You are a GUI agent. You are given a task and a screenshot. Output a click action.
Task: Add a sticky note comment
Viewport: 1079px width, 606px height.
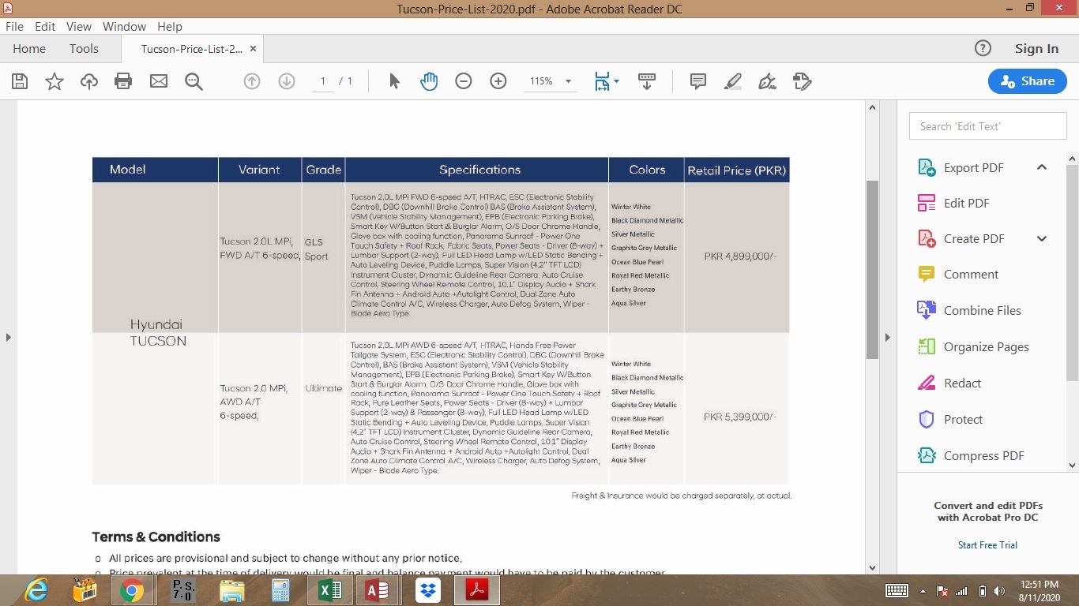tap(698, 81)
